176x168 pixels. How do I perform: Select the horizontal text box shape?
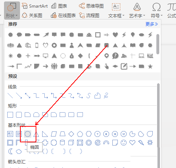10,134
